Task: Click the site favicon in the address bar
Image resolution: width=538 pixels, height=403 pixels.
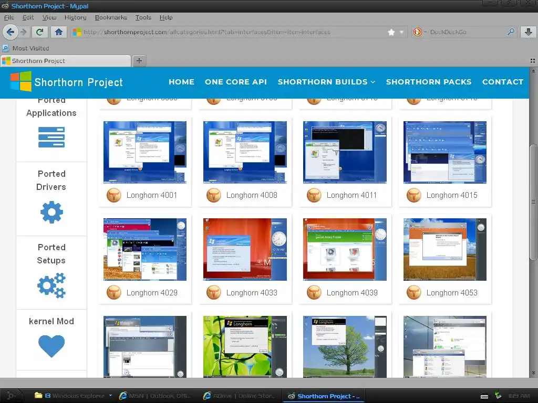Action: click(x=77, y=32)
